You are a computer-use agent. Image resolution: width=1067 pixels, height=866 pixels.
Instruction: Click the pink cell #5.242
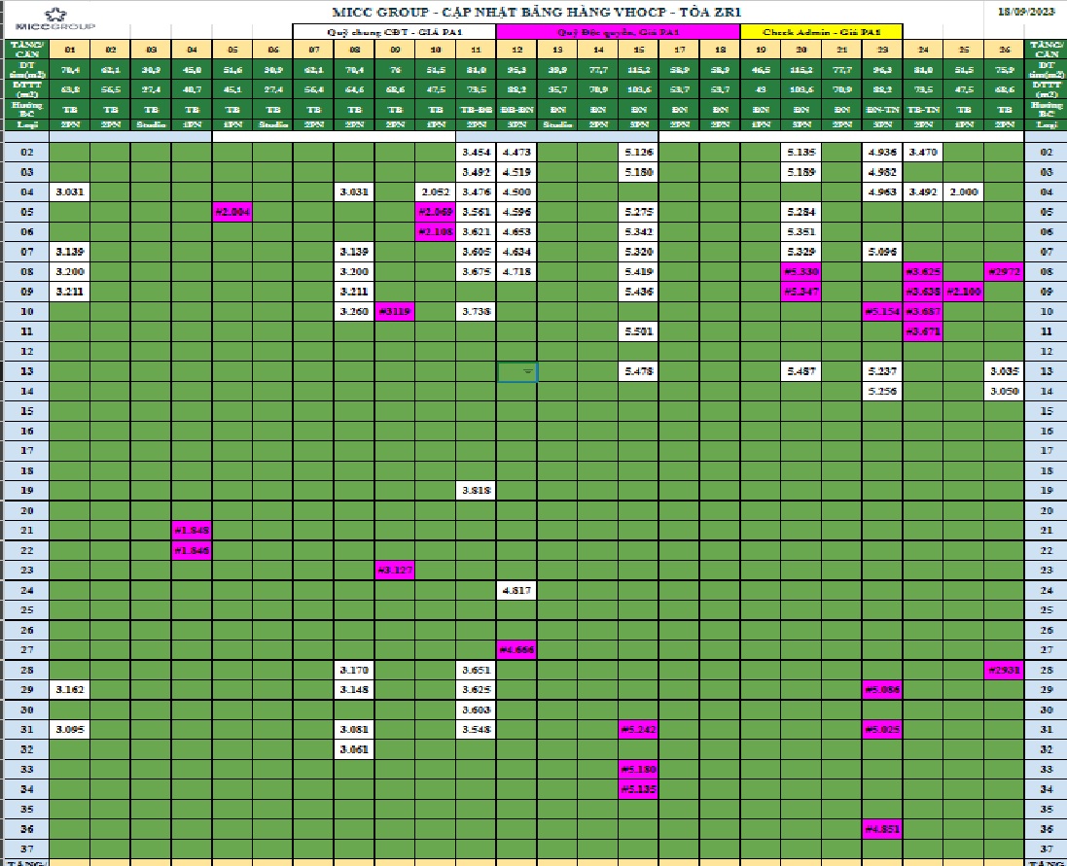tap(638, 729)
